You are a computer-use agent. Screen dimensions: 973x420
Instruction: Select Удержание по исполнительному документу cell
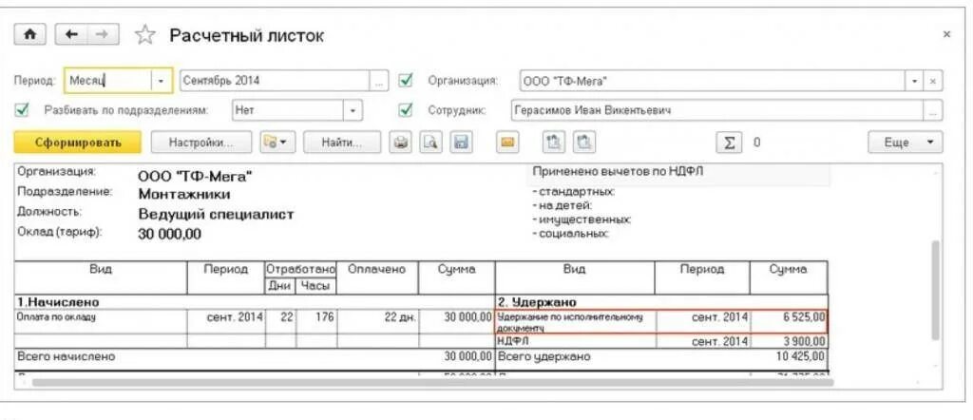[575, 322]
